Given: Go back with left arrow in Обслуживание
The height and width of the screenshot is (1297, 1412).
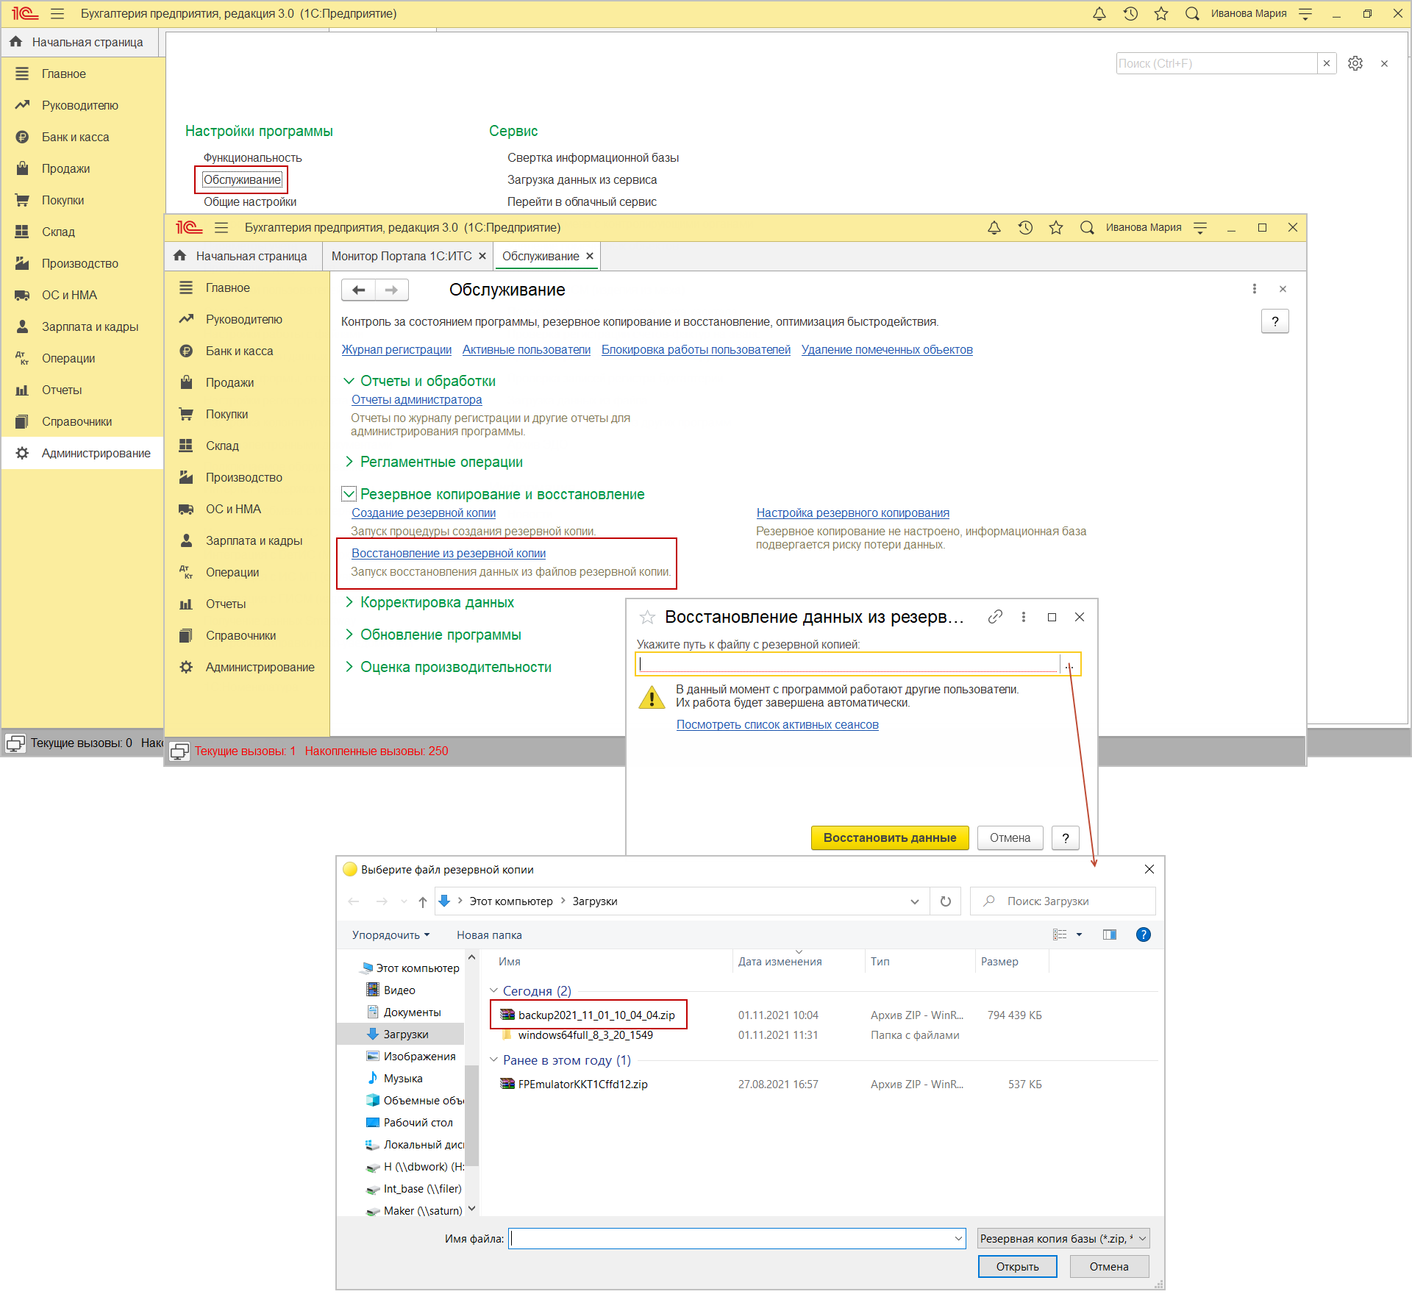Looking at the screenshot, I should tap(358, 290).
